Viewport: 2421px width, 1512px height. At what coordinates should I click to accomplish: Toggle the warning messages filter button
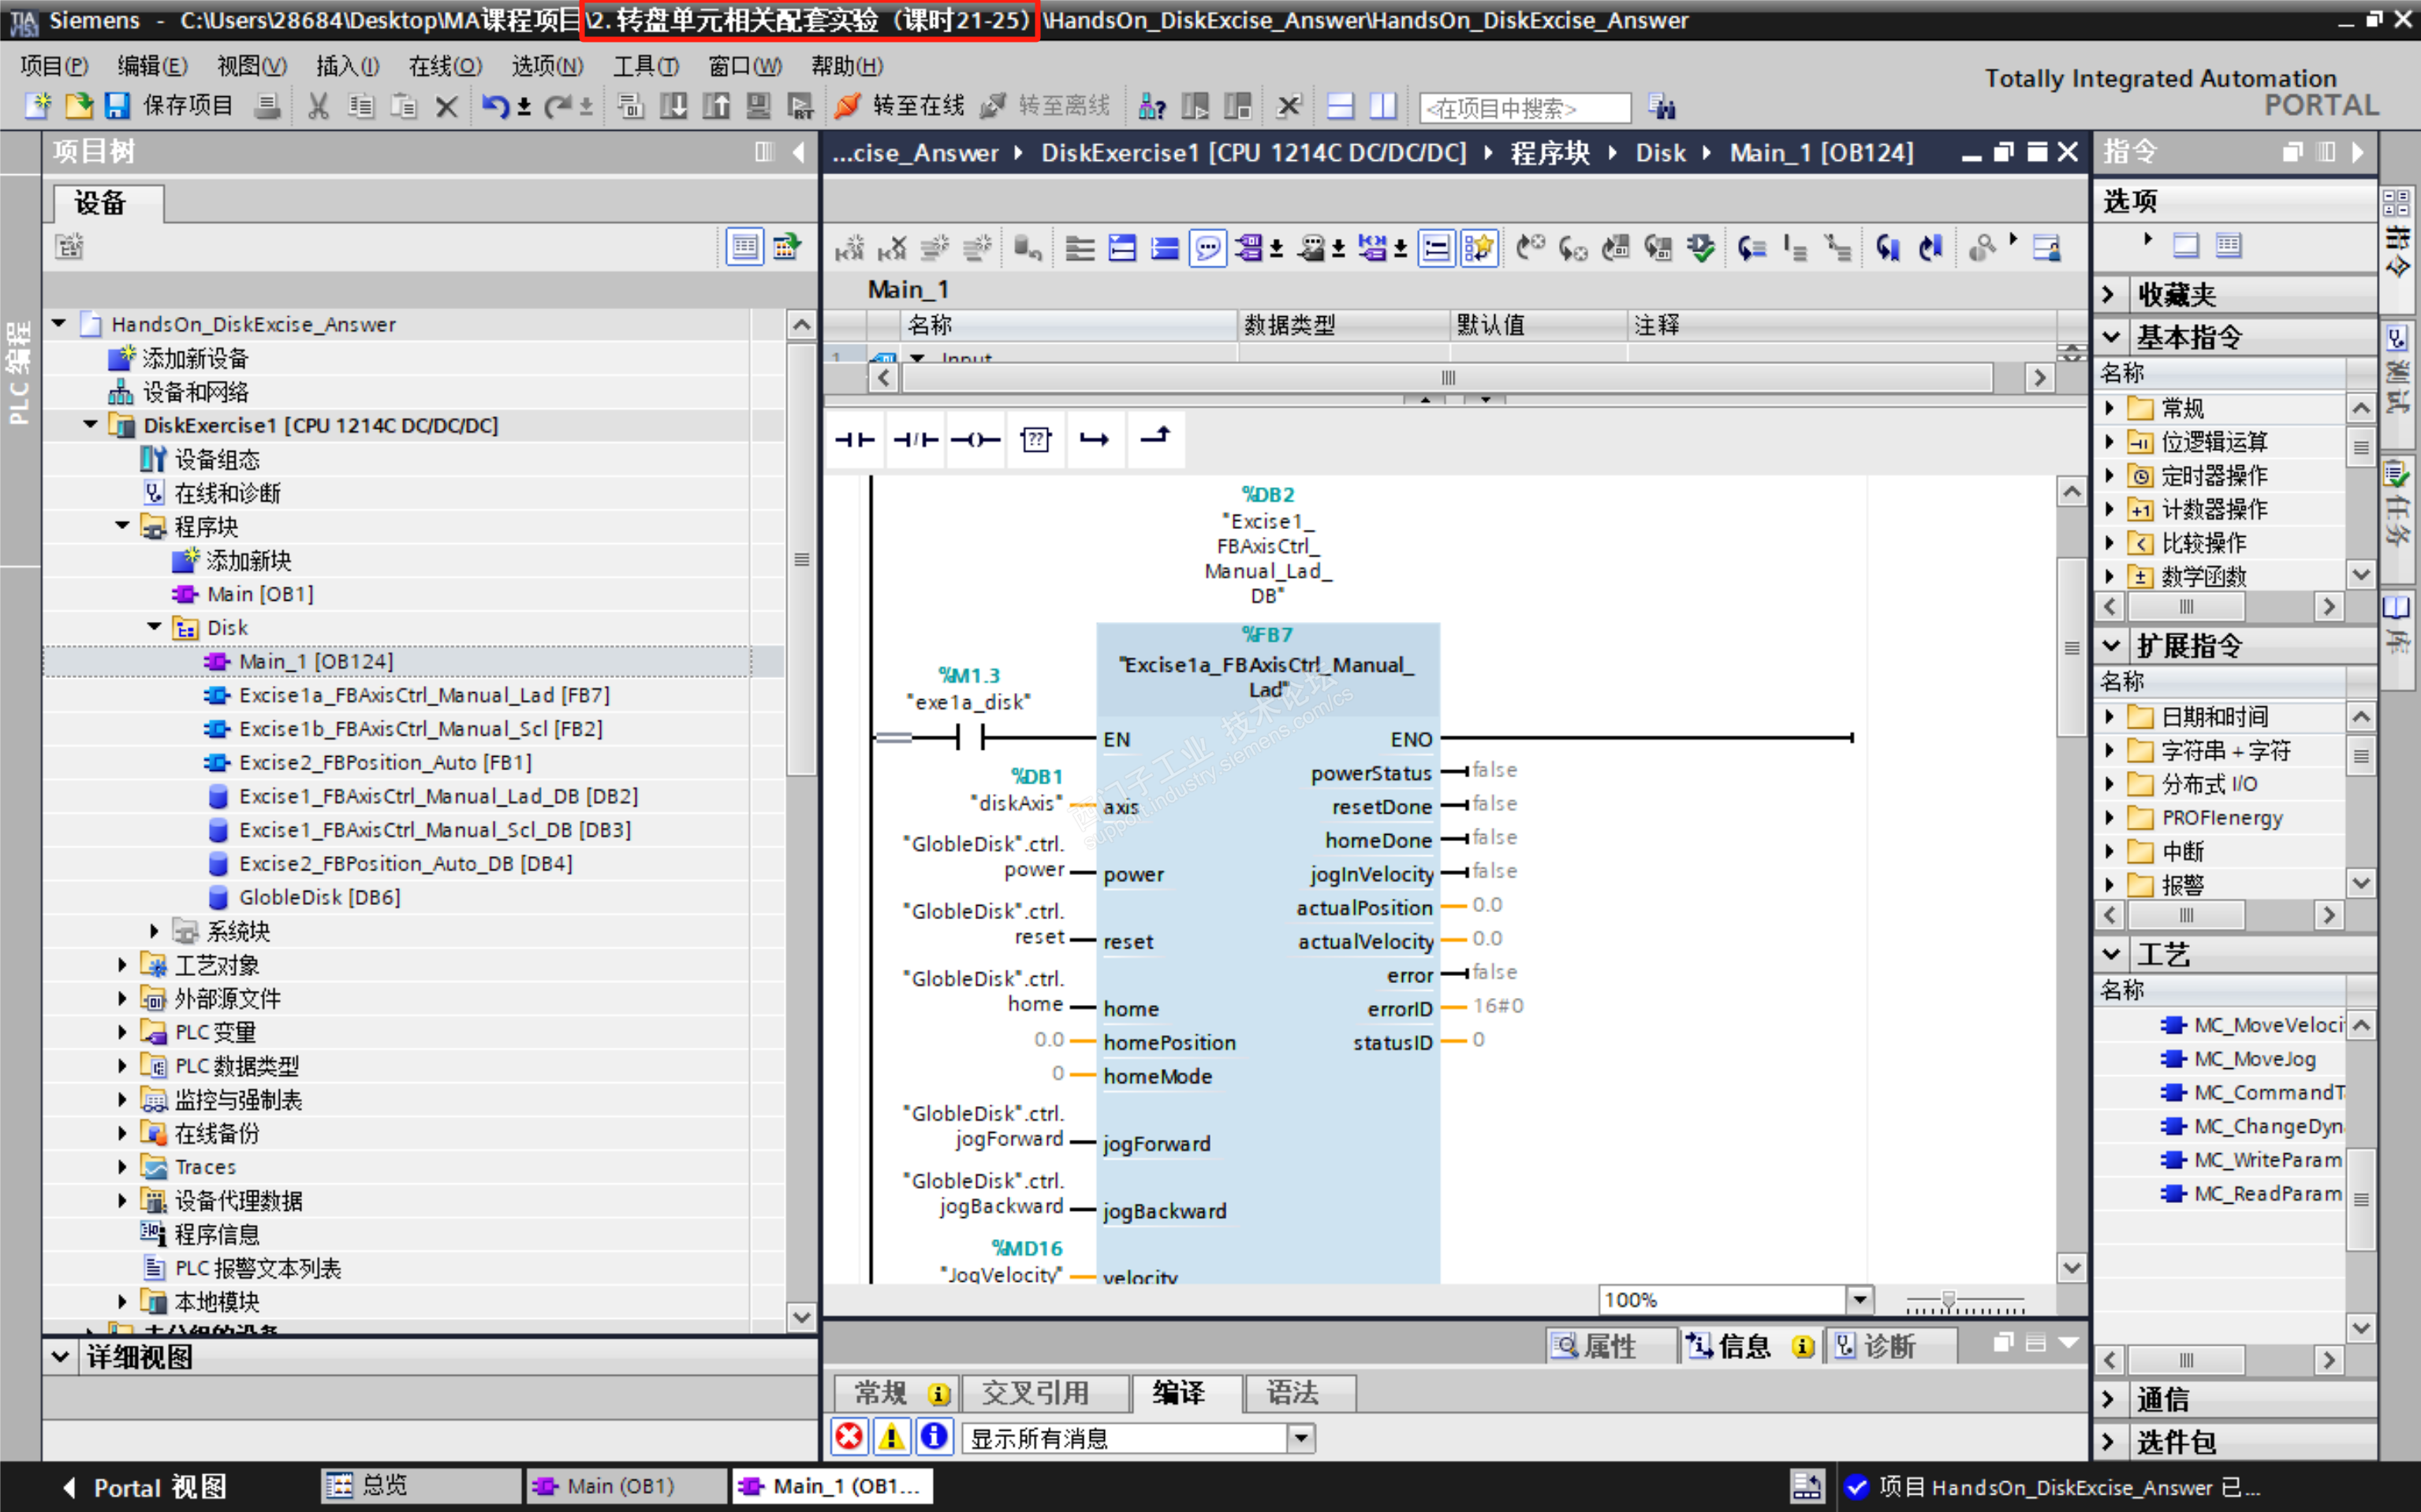click(x=890, y=1438)
